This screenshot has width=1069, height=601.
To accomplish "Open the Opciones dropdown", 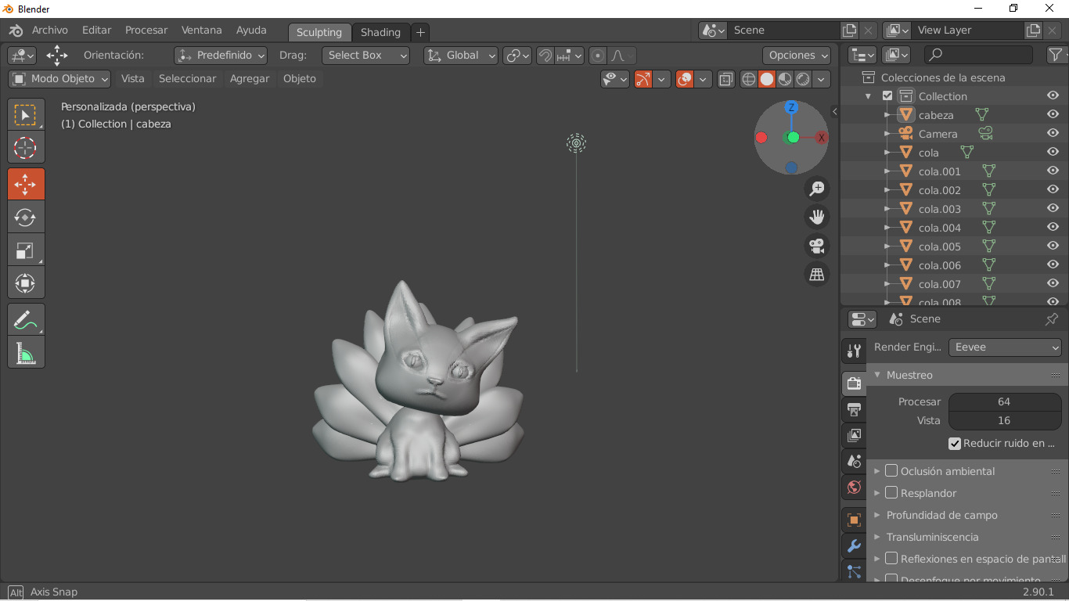I will (x=797, y=56).
